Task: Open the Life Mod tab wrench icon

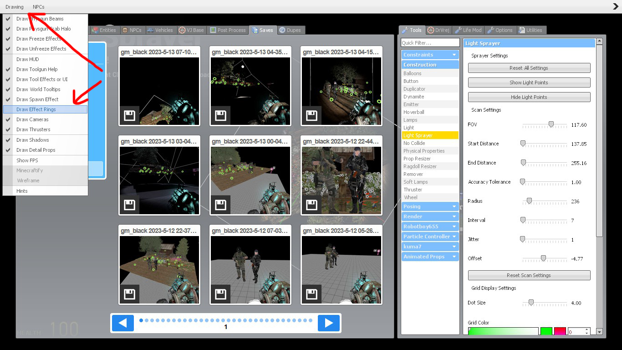Action: 469,30
